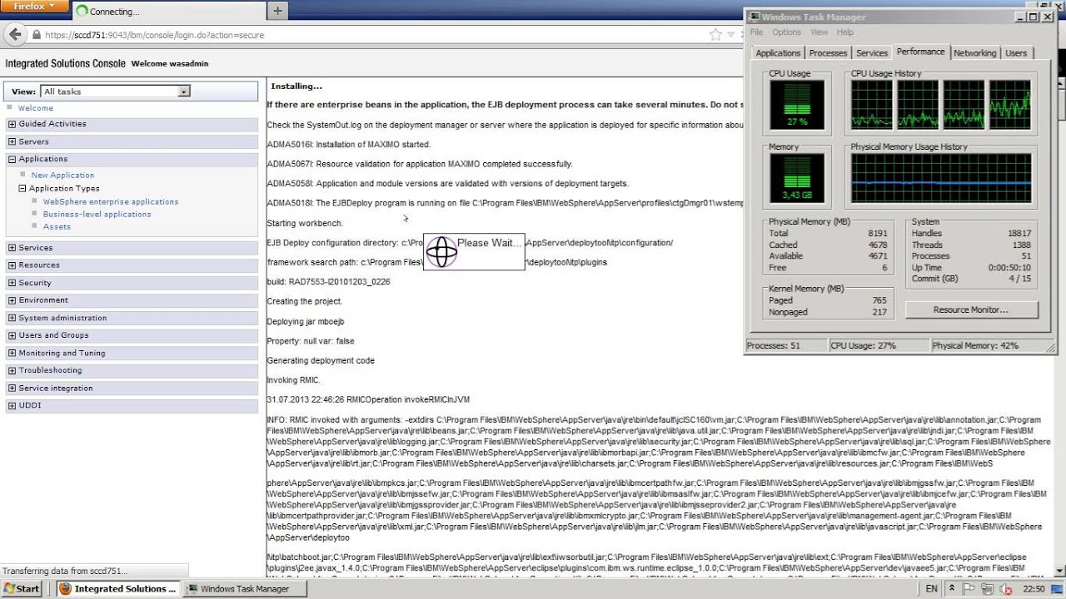Click the Invoking RMIC. line
Image resolution: width=1066 pixels, height=599 pixels.
292,380
